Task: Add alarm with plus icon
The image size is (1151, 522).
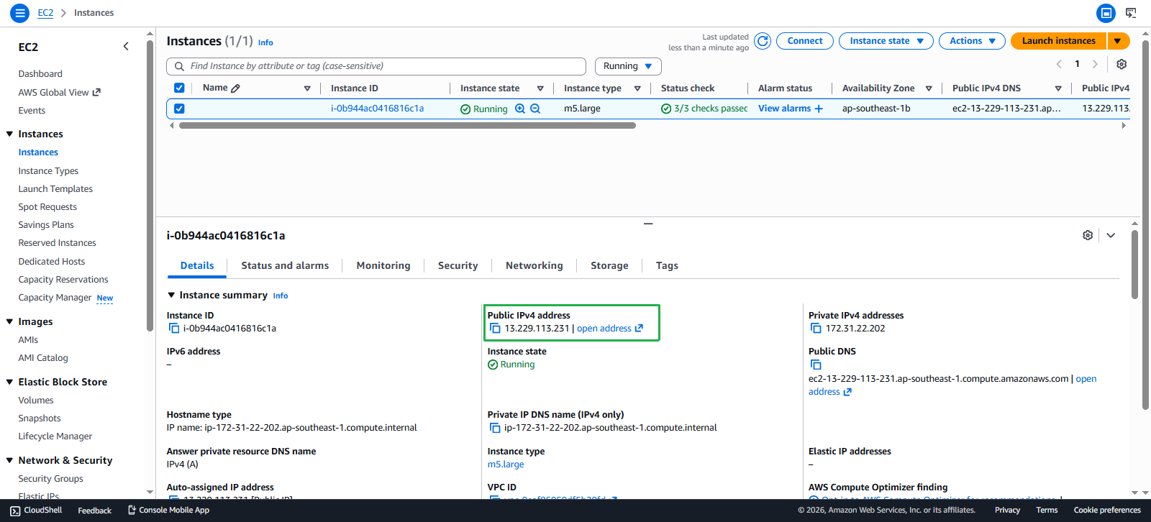Action: [819, 109]
